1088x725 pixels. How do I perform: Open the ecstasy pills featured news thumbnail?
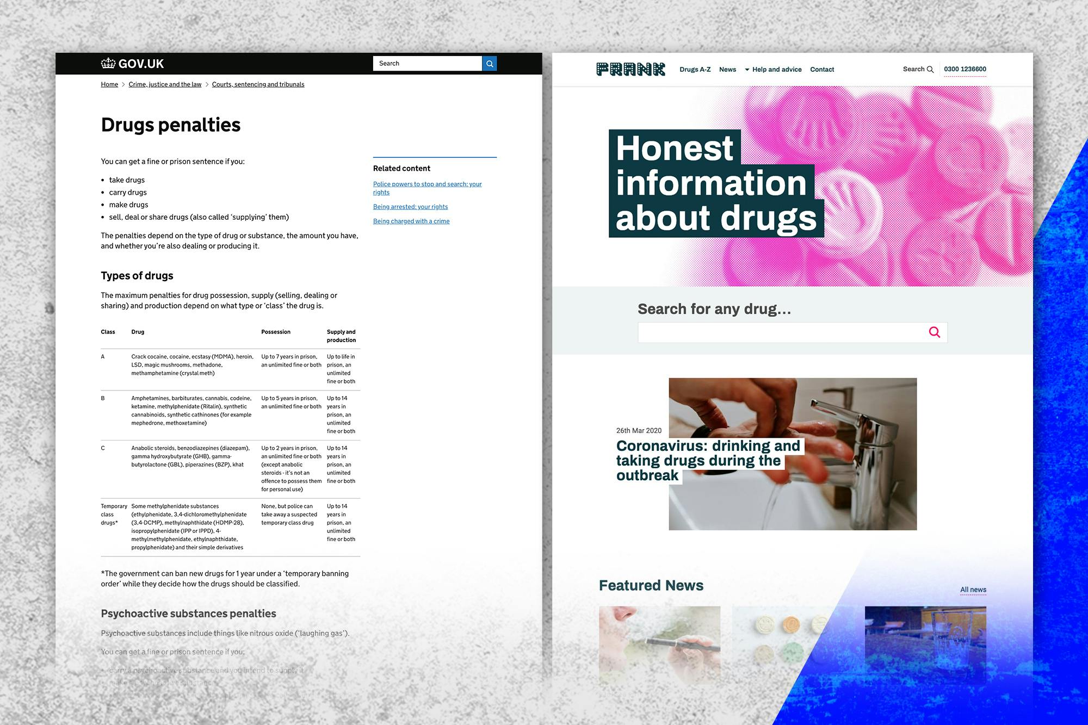point(792,645)
